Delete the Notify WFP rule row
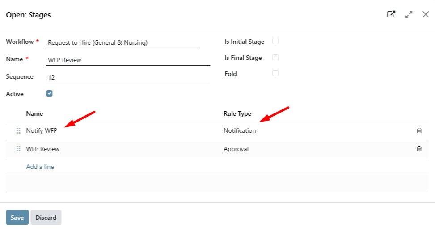 coord(419,130)
